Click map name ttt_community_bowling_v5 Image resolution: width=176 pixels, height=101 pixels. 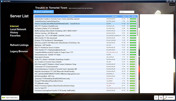pos(114,35)
